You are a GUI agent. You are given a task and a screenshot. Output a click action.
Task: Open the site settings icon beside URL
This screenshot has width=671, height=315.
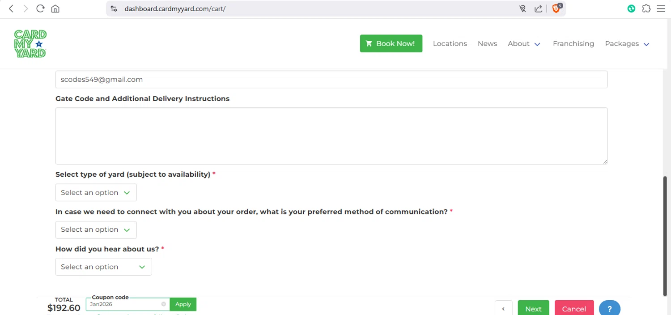[x=114, y=9]
